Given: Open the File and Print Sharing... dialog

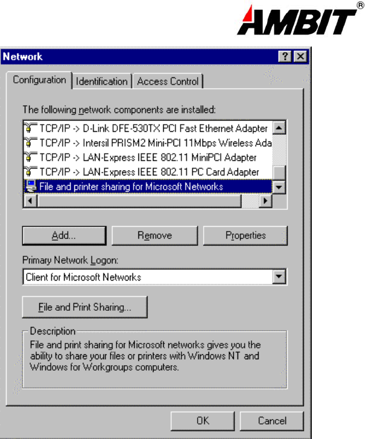Looking at the screenshot, I should [x=85, y=307].
